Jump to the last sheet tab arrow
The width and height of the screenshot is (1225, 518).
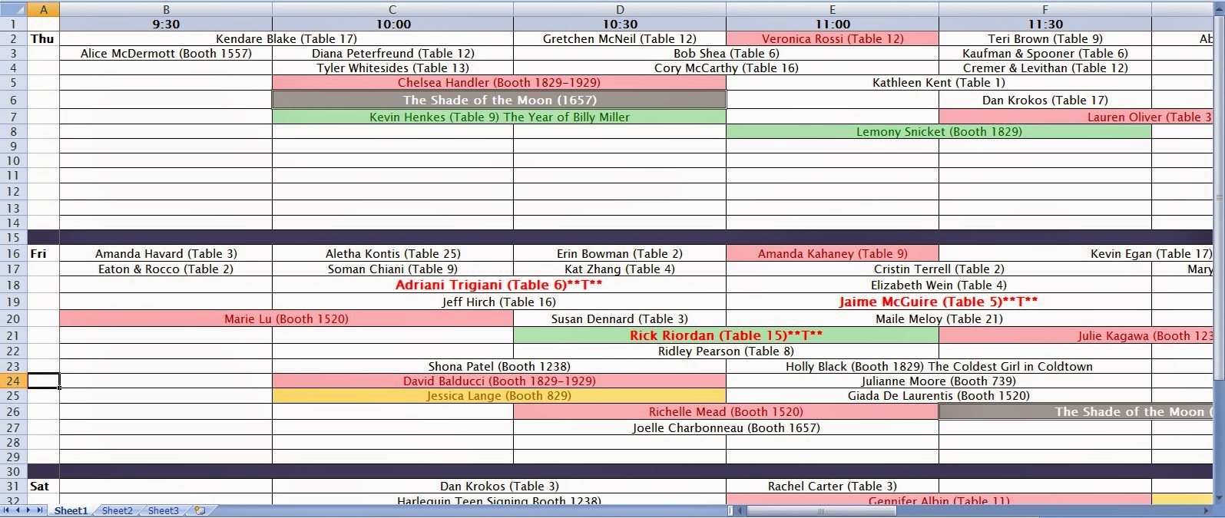pyautogui.click(x=39, y=510)
